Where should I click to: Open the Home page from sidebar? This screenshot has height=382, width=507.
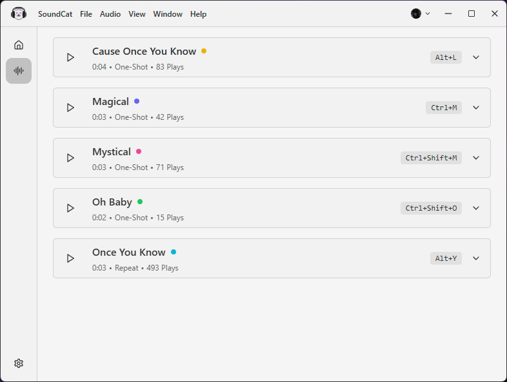pos(19,45)
